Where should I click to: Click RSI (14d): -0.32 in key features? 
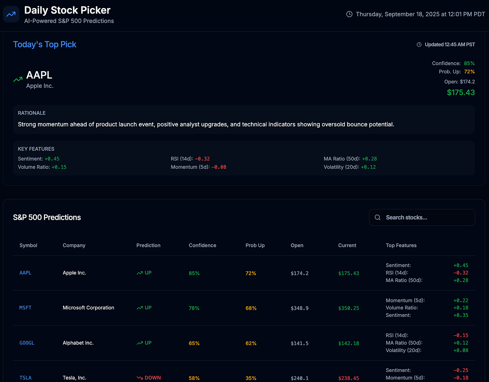point(190,159)
